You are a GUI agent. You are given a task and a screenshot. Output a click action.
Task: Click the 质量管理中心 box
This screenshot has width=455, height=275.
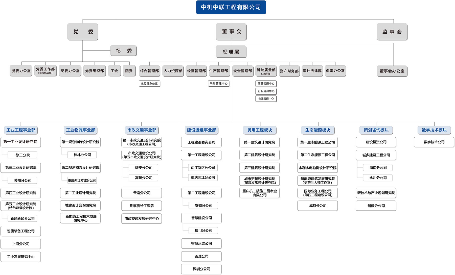266,84
